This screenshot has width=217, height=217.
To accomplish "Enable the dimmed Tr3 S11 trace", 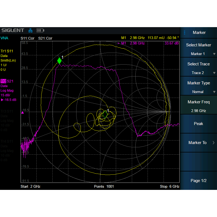I will pos(7,111).
